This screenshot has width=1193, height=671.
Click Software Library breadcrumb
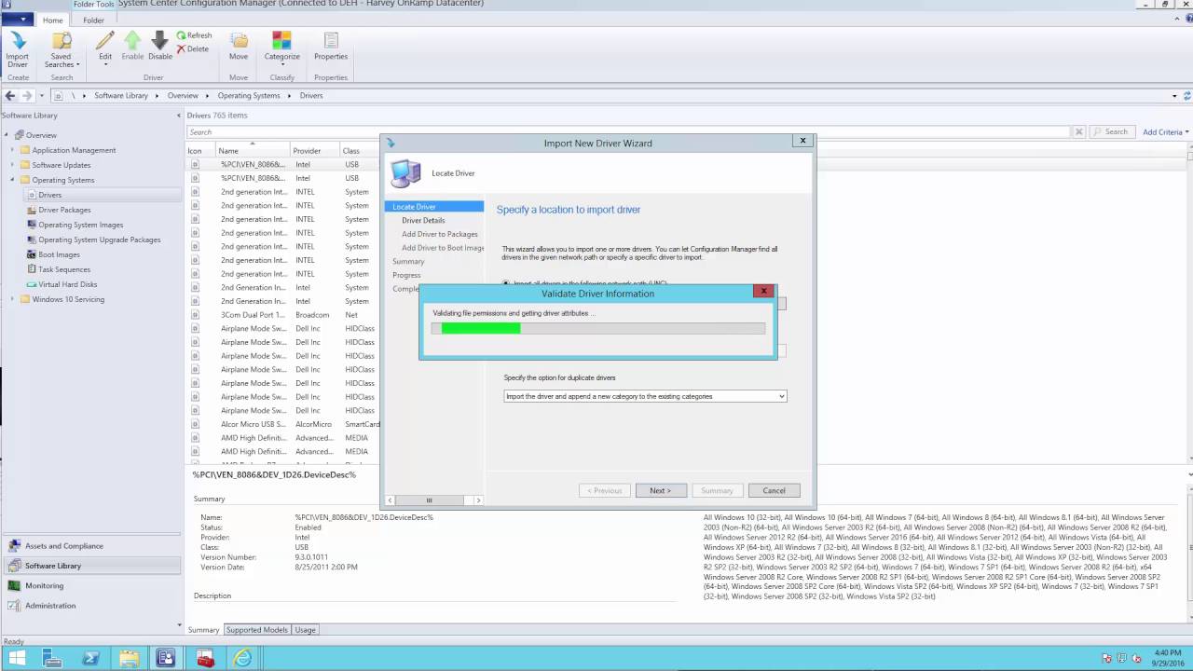121,95
